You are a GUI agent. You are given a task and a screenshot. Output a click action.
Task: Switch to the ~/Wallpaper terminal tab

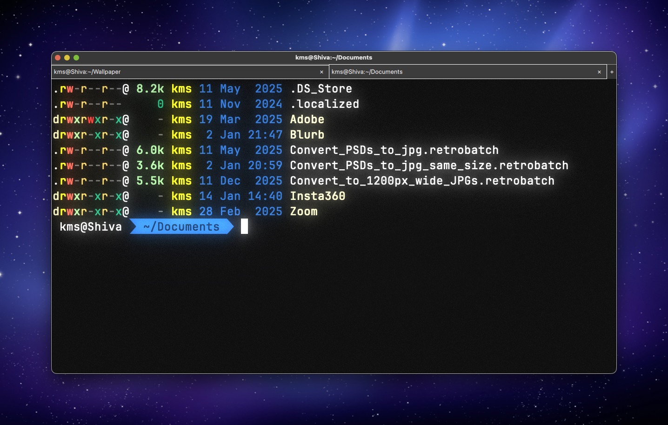[x=186, y=72]
